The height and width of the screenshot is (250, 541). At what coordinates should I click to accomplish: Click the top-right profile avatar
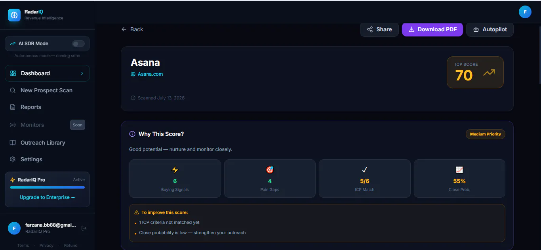pyautogui.click(x=525, y=12)
